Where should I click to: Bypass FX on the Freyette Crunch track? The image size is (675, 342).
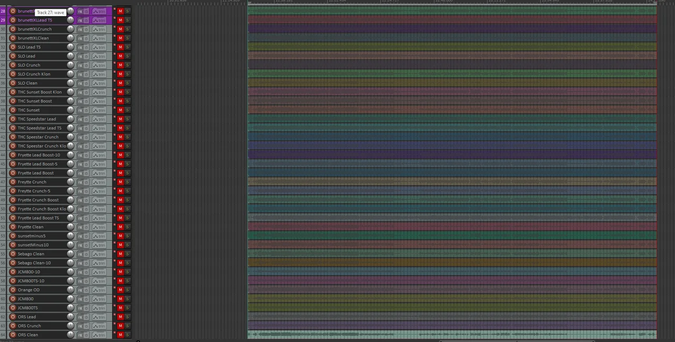click(86, 182)
